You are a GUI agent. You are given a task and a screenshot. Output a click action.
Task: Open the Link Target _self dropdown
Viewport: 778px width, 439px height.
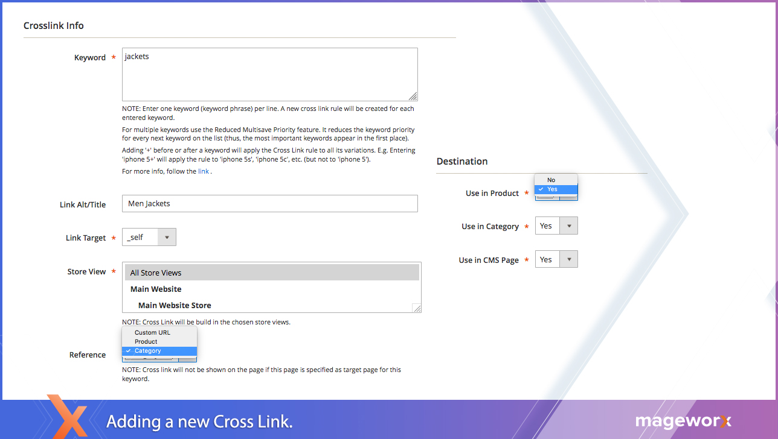click(x=149, y=238)
